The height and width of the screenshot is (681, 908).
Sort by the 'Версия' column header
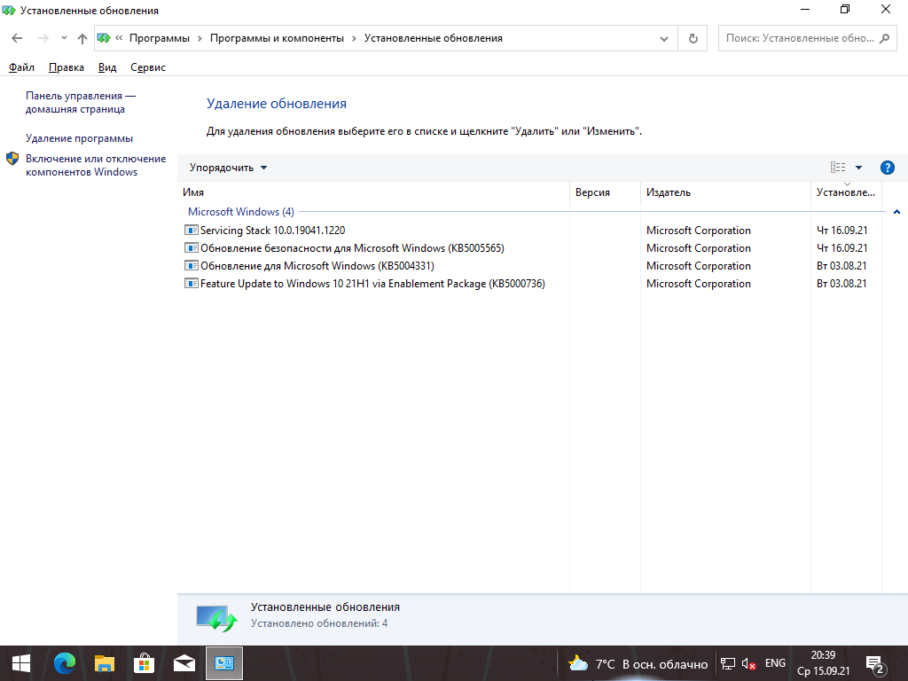(x=605, y=192)
